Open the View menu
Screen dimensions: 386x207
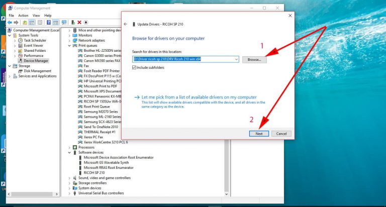pos(36,16)
